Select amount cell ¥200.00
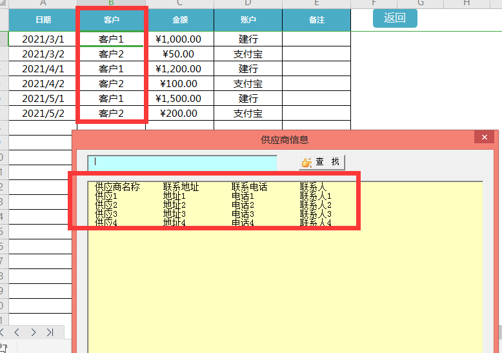Viewport: 502px width, 353px height. (x=179, y=113)
